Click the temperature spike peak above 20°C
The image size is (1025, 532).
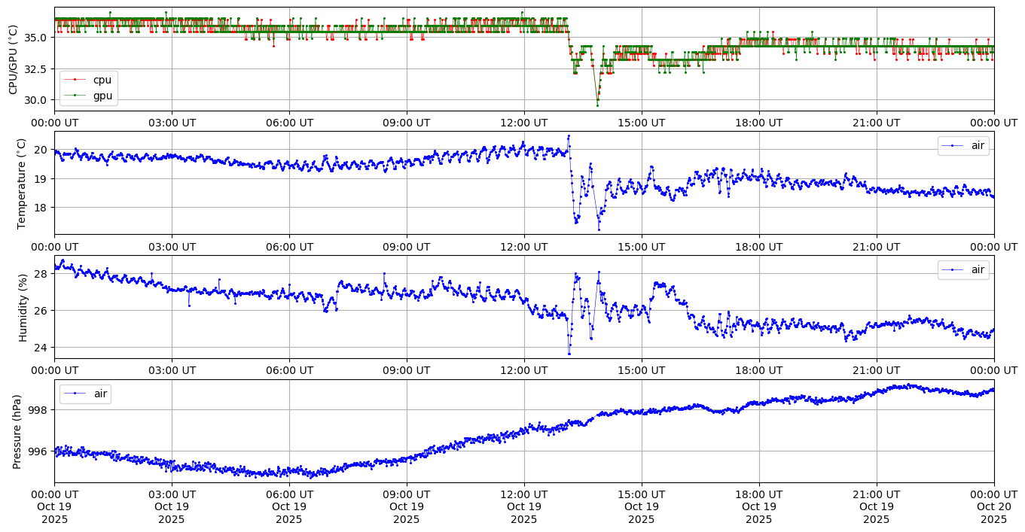(569, 136)
